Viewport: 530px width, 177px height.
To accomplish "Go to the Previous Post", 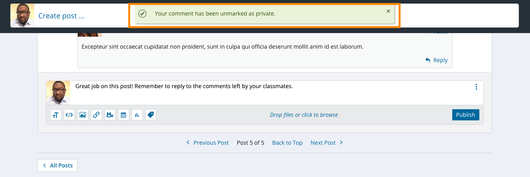I will pos(207,143).
